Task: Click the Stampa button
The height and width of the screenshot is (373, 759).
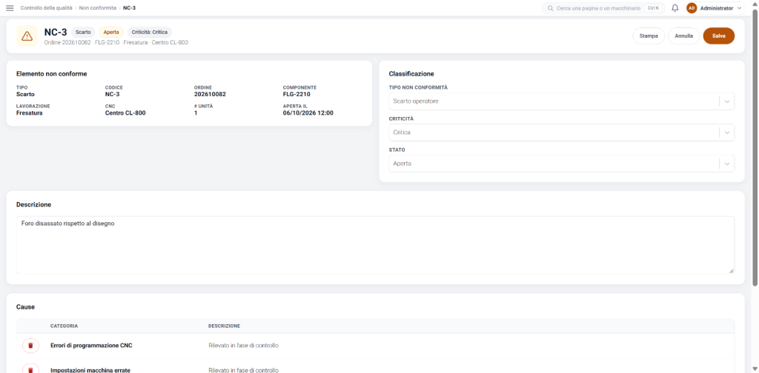Action: [649, 36]
